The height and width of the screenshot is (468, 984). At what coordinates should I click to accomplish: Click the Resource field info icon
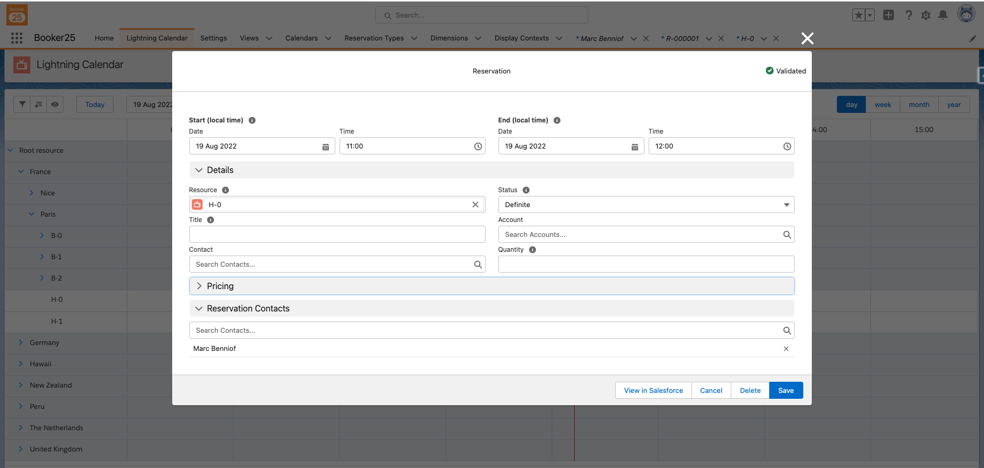[225, 190]
